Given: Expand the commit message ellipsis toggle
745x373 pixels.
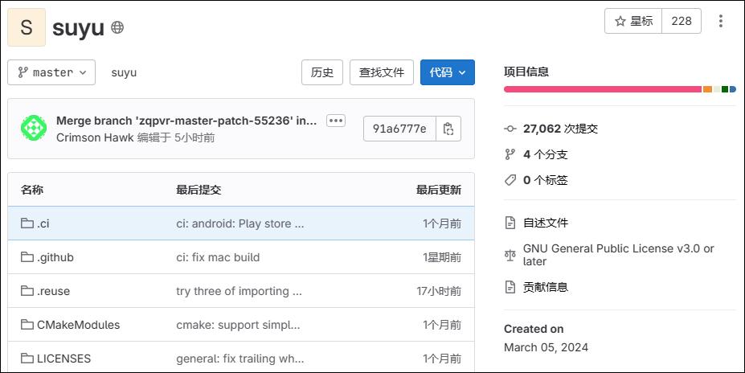Looking at the screenshot, I should (336, 121).
